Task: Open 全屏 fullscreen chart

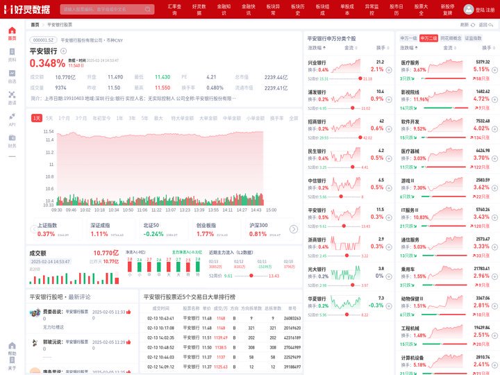Action: click(x=293, y=118)
